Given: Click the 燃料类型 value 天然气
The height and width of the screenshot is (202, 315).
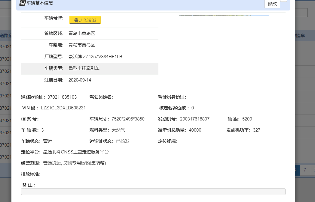Looking at the screenshot, I should 118,130.
